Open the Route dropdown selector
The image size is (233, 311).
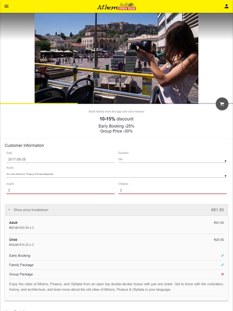116,174
